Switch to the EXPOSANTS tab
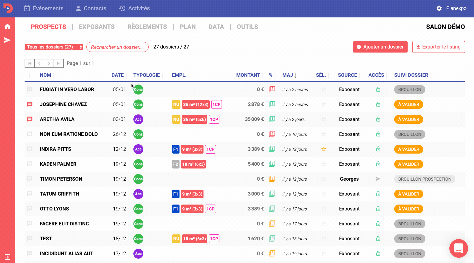The height and width of the screenshot is (263, 474). coord(97,27)
